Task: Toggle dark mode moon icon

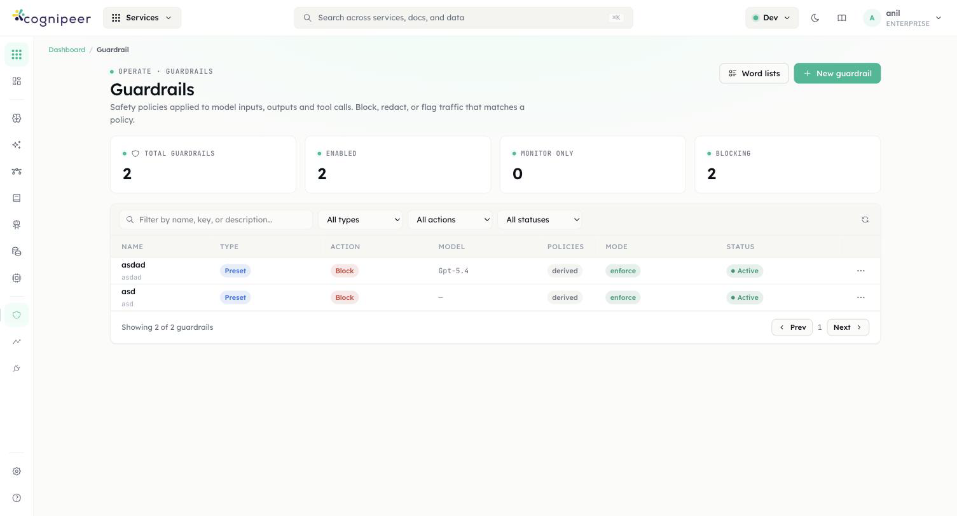Action: point(815,18)
